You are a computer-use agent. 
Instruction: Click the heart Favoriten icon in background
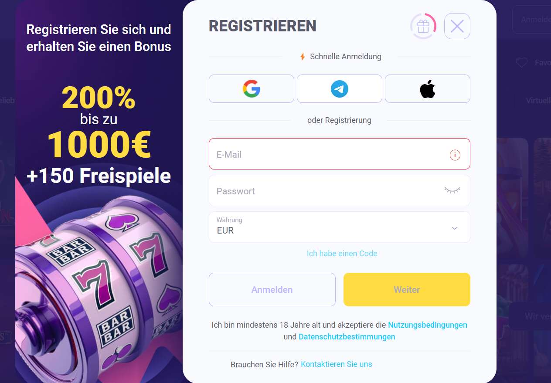click(x=522, y=63)
